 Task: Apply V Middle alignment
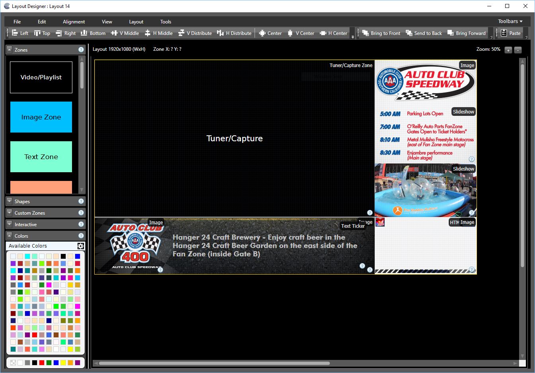point(125,33)
